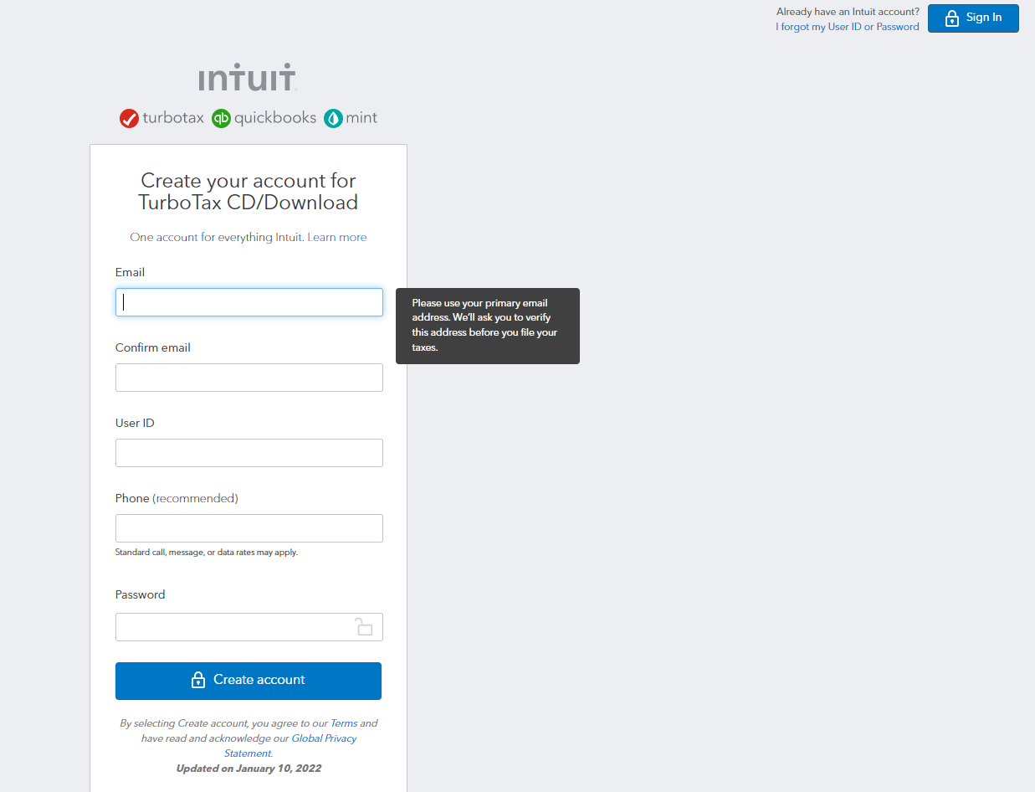Toggle the password visibility lock icon
This screenshot has width=1035, height=792.
363,626
